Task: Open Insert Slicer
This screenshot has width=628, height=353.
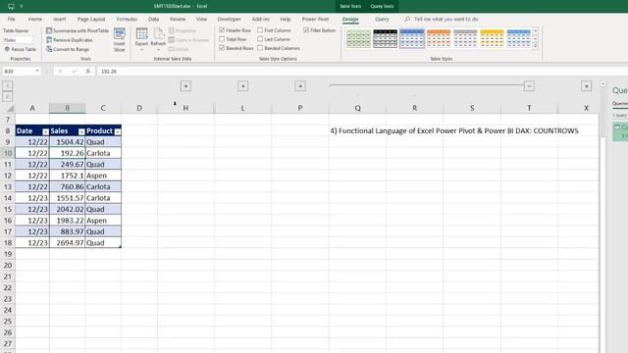Action: (x=120, y=40)
